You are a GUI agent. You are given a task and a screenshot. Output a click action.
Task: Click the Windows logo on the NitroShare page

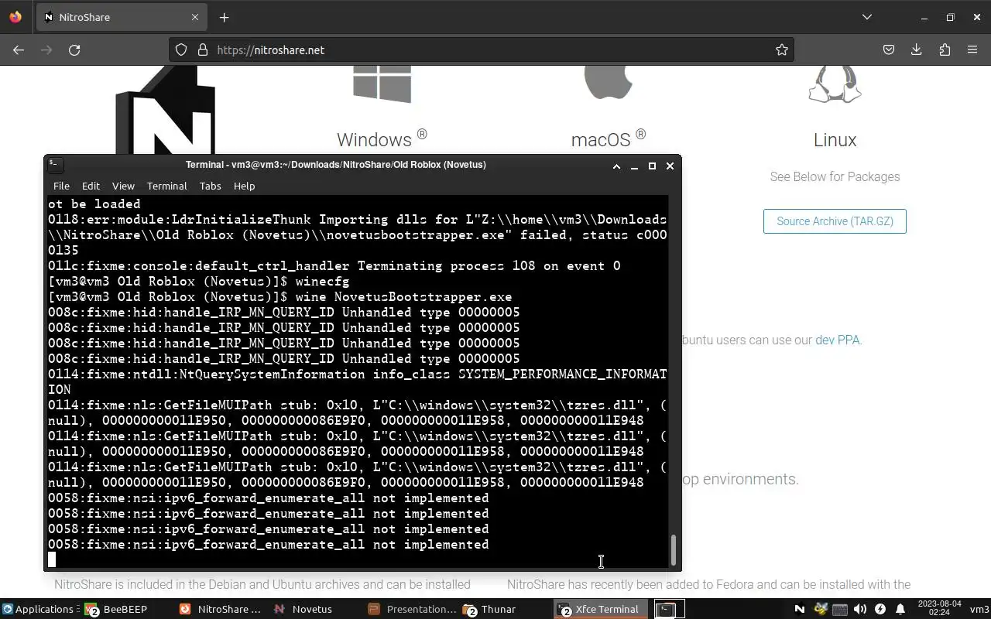(x=382, y=84)
